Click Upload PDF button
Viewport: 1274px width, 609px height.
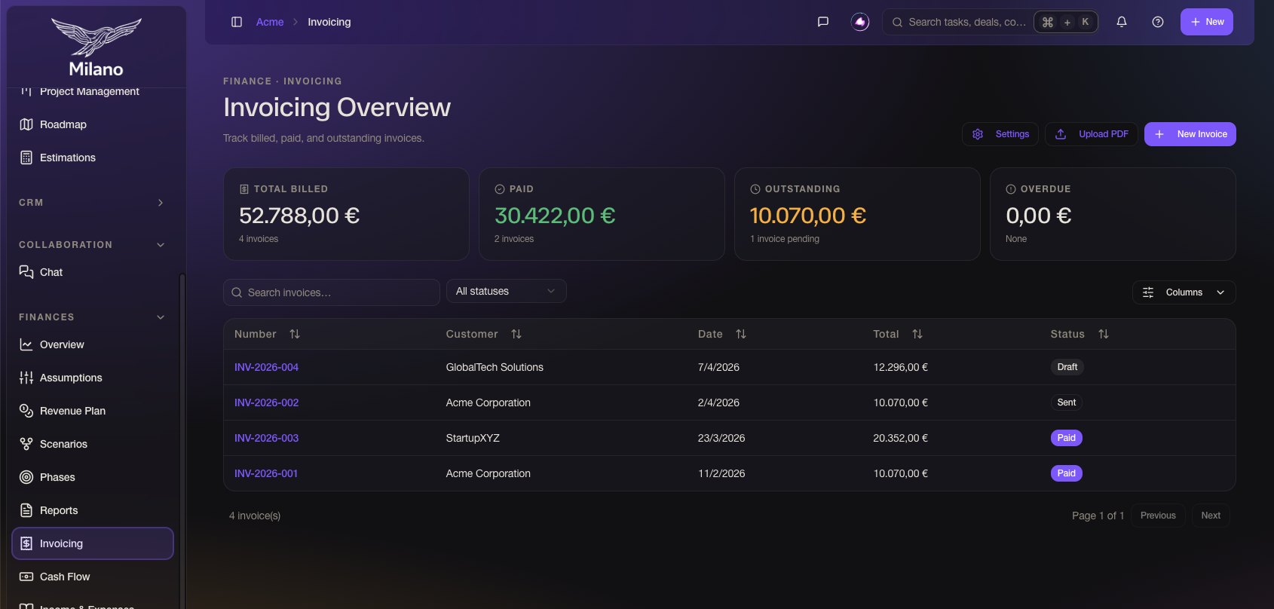(1092, 134)
